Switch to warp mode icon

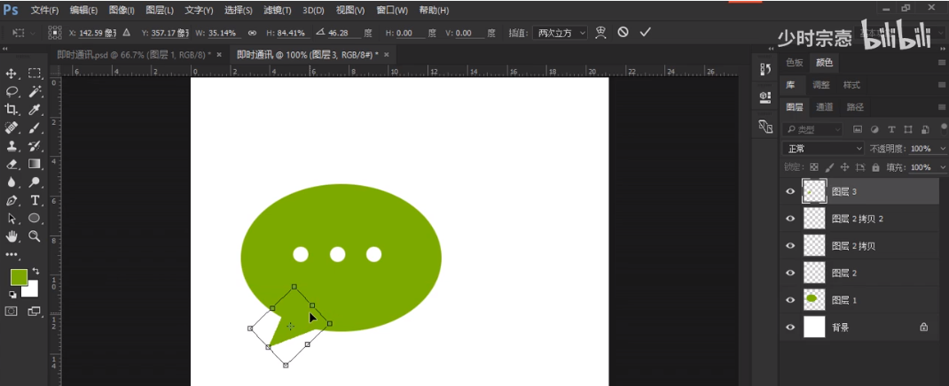click(x=600, y=33)
